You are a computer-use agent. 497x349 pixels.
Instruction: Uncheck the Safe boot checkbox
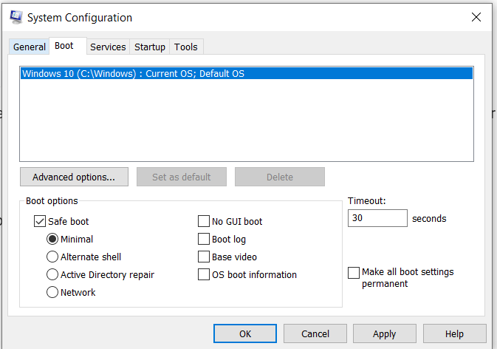click(x=40, y=221)
